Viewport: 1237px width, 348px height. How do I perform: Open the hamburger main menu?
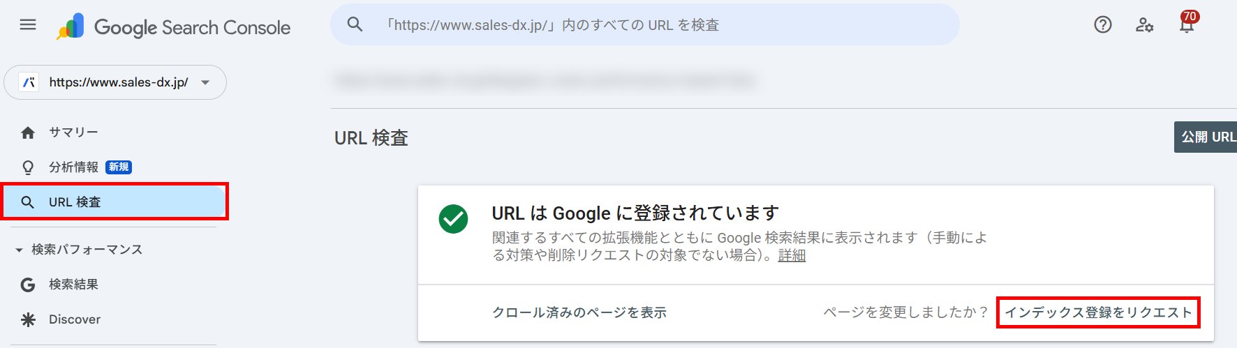click(x=28, y=25)
